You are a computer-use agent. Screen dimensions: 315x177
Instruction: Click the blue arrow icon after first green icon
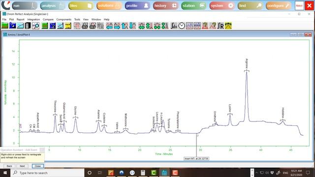click(x=12, y=26)
